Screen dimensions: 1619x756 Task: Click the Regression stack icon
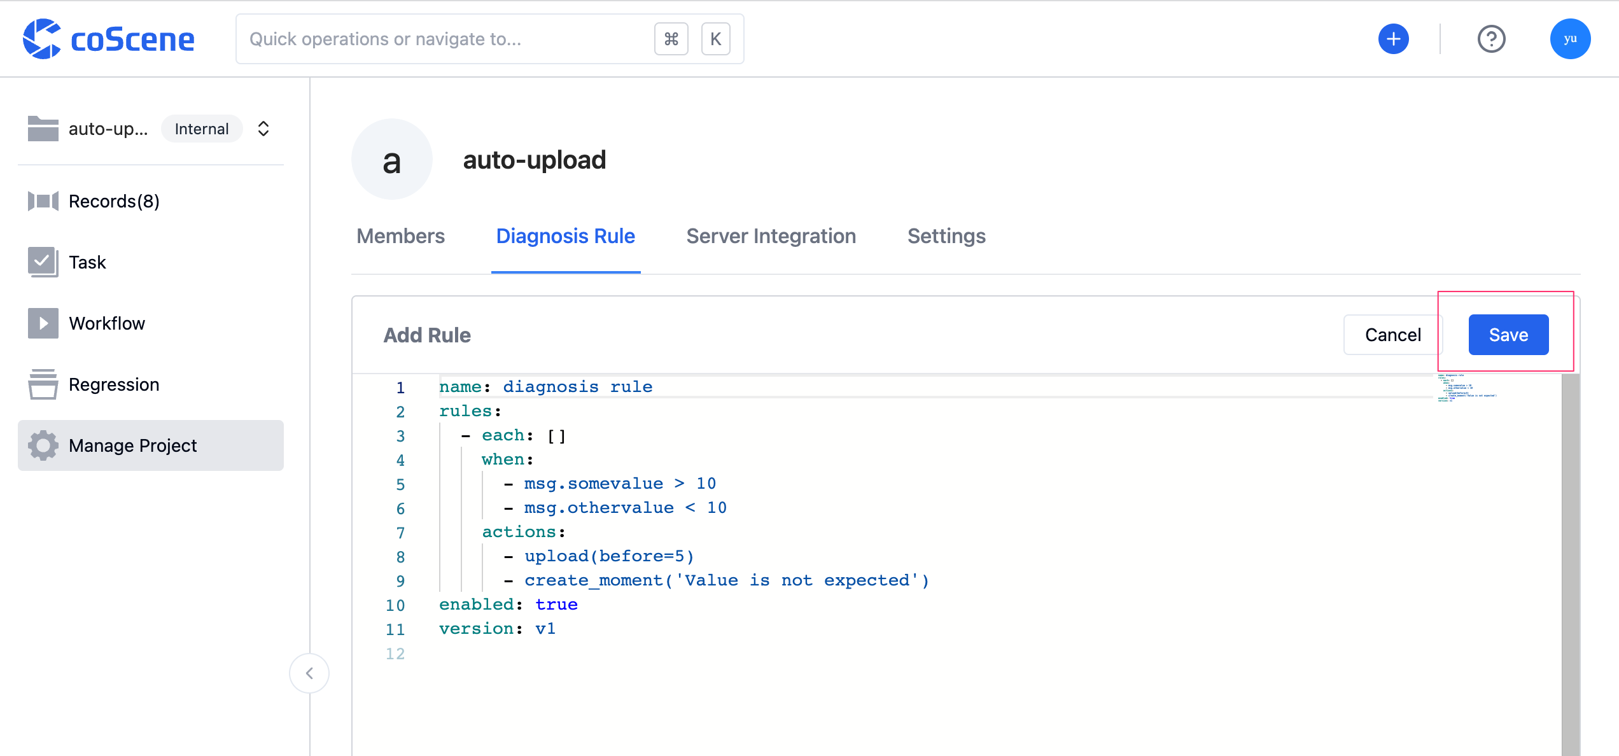point(43,384)
